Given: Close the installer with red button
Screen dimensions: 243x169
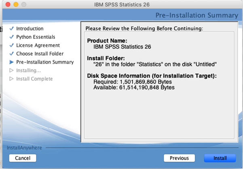Looking at the screenshot, I should pyautogui.click(x=8, y=4).
